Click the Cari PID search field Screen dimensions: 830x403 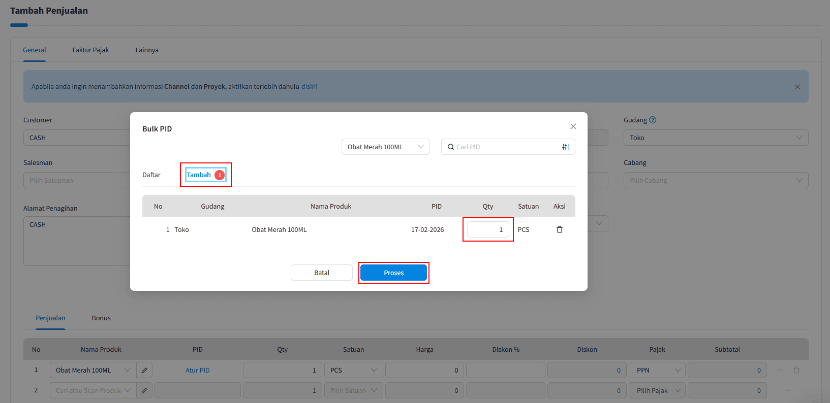[503, 147]
